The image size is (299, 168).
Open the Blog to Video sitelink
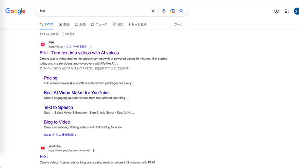click(57, 122)
